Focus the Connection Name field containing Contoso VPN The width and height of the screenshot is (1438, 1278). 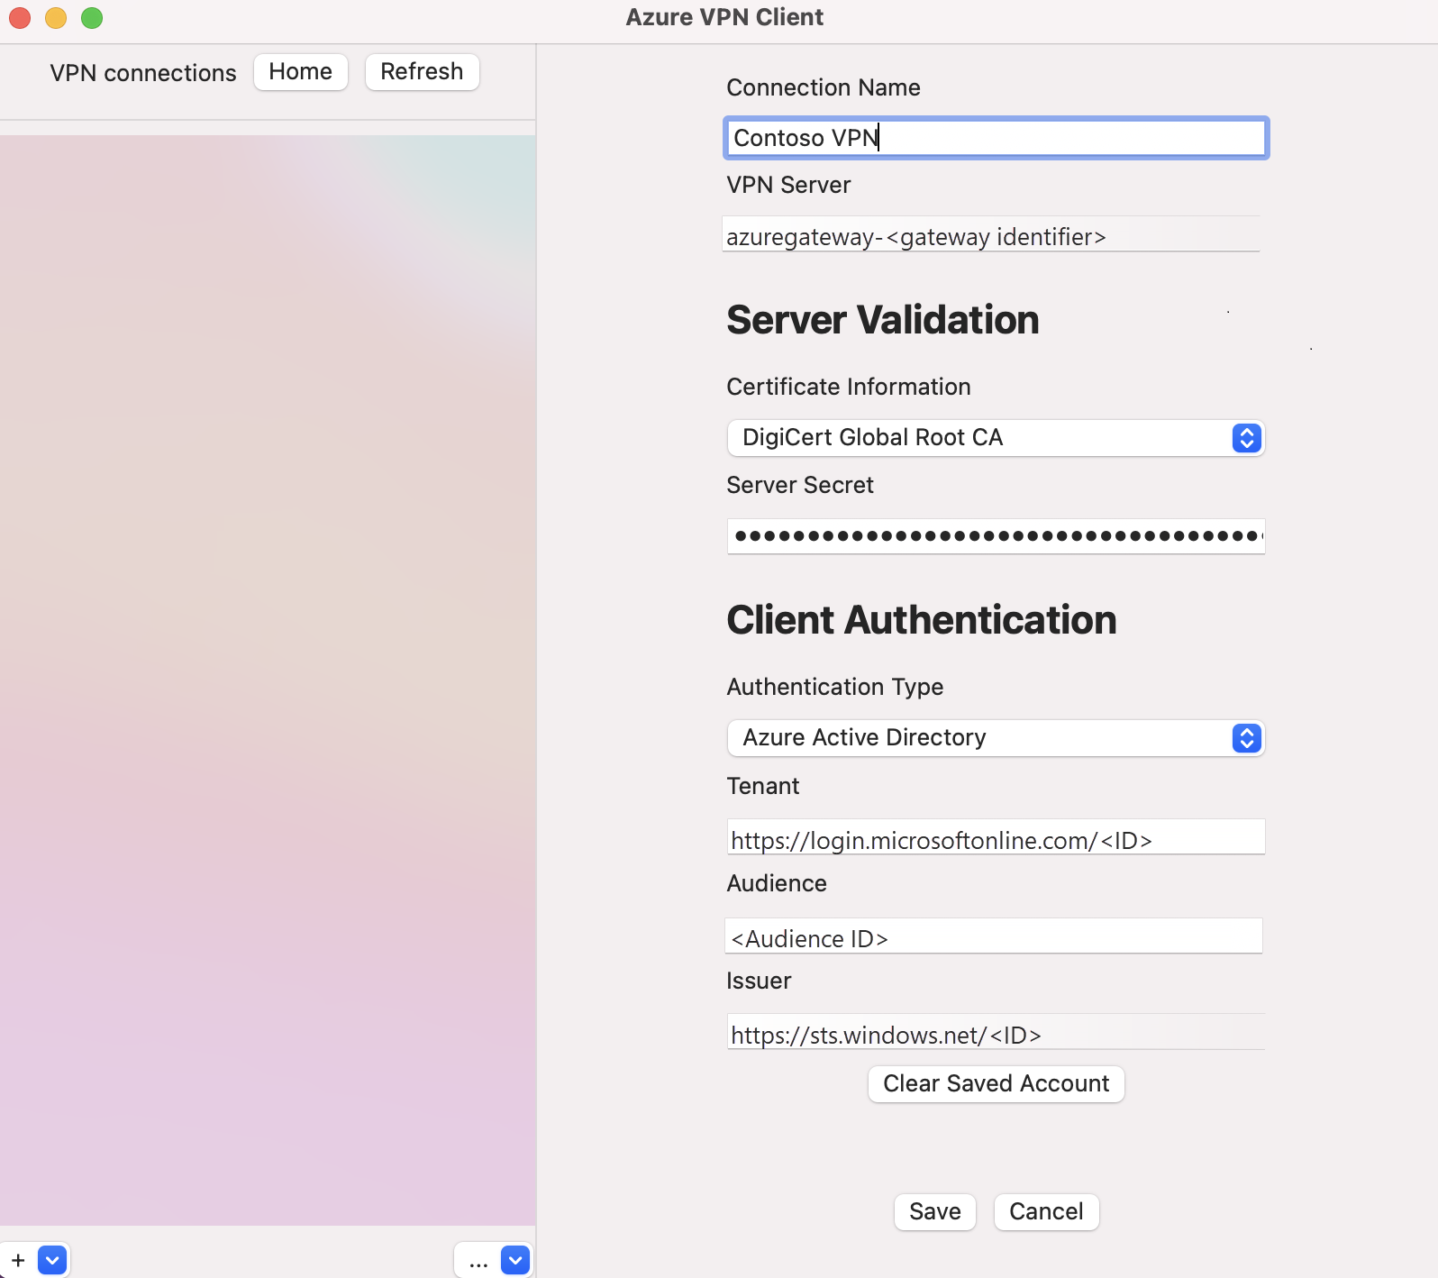(x=996, y=138)
